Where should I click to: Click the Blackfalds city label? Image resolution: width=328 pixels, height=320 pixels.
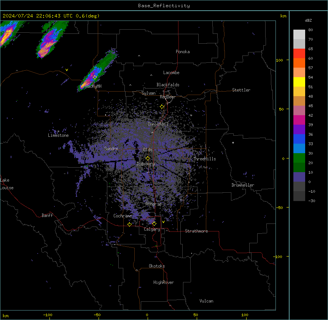pyautogui.click(x=168, y=85)
